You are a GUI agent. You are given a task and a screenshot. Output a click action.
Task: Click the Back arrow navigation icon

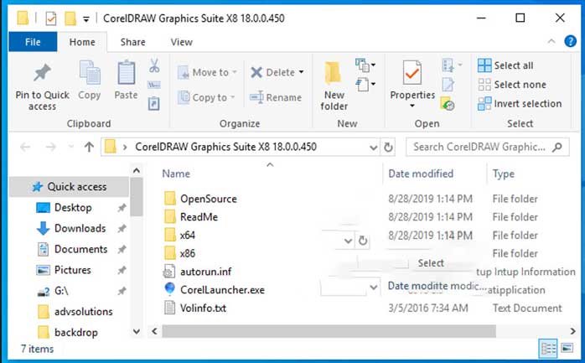(25, 147)
